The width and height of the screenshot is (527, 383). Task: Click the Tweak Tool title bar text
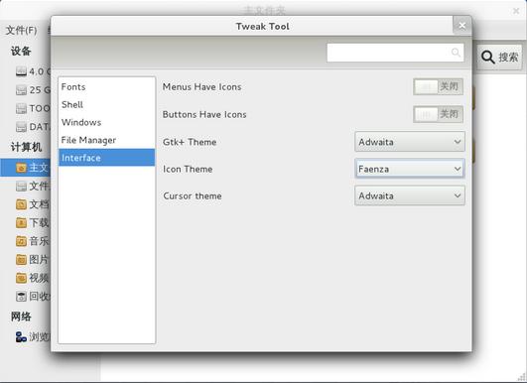262,26
